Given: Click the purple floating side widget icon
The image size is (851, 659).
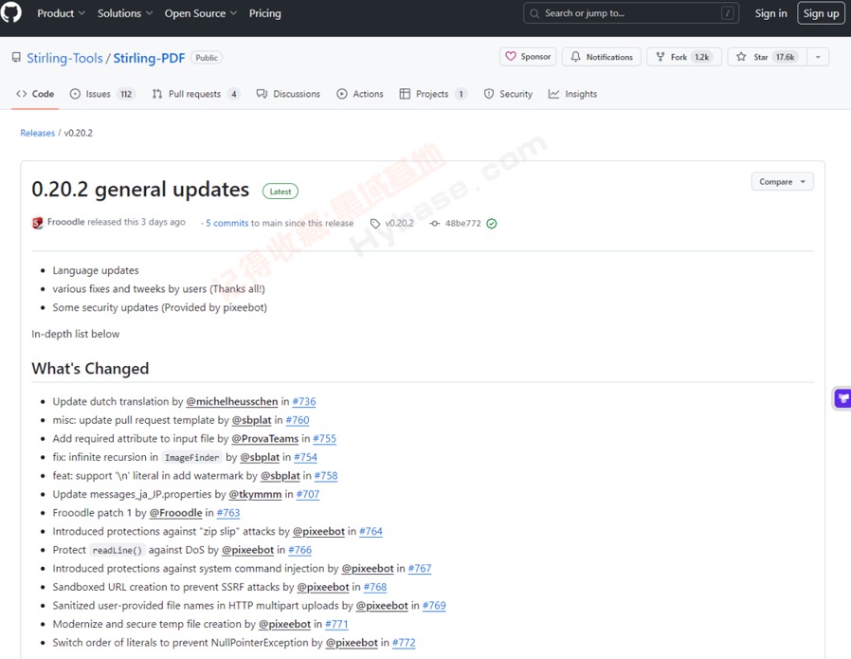Looking at the screenshot, I should click(842, 398).
